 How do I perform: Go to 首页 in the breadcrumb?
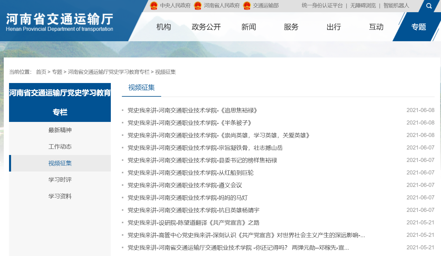click(x=41, y=72)
